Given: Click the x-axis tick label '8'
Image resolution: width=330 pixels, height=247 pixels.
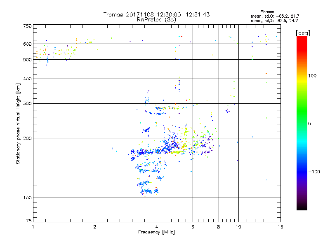Looking at the screenshot, I should (219, 227).
